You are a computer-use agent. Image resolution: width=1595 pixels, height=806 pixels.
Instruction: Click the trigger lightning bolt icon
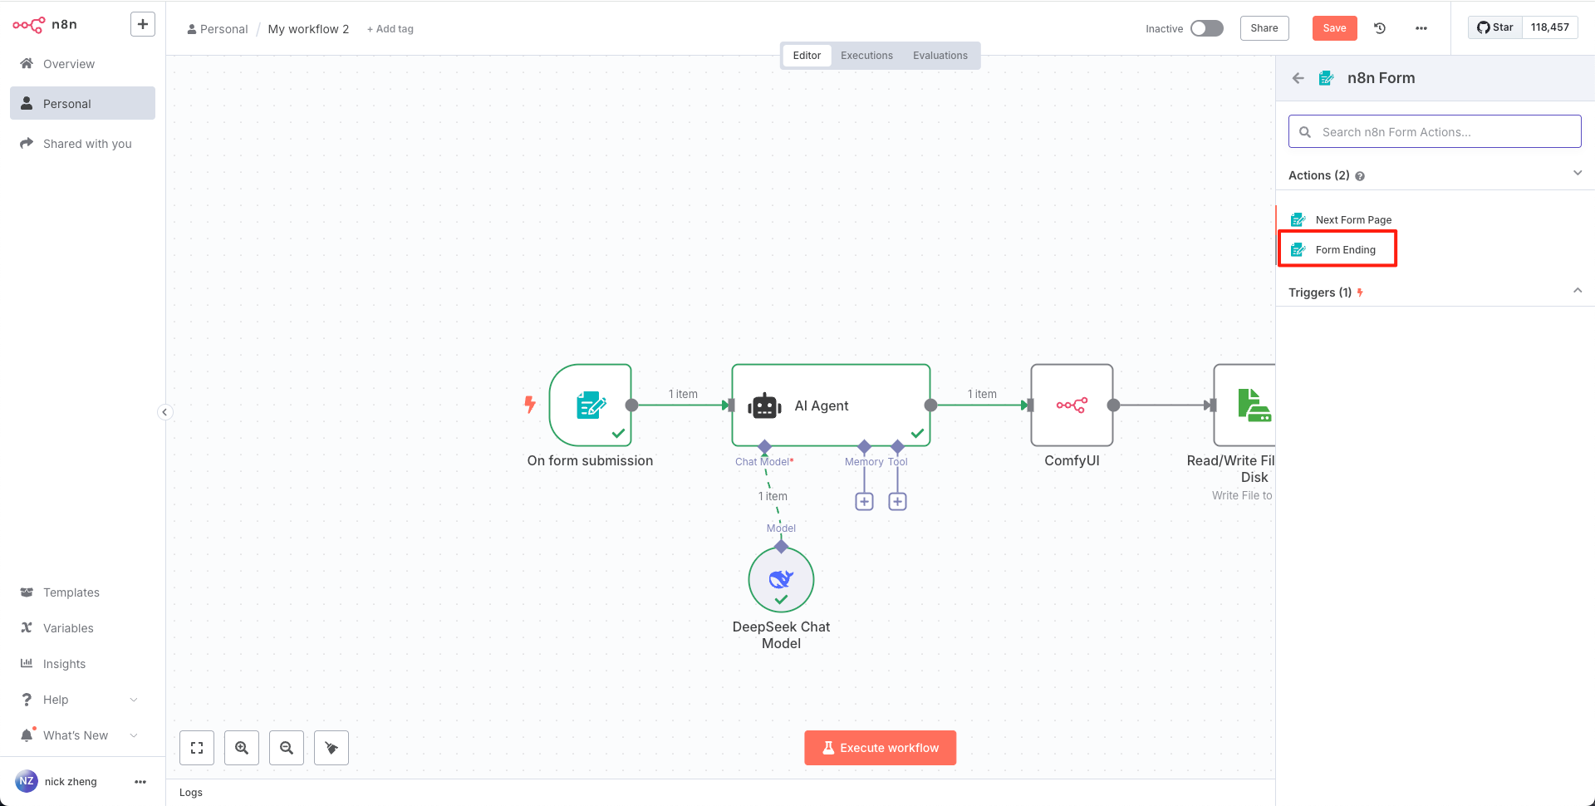point(530,405)
